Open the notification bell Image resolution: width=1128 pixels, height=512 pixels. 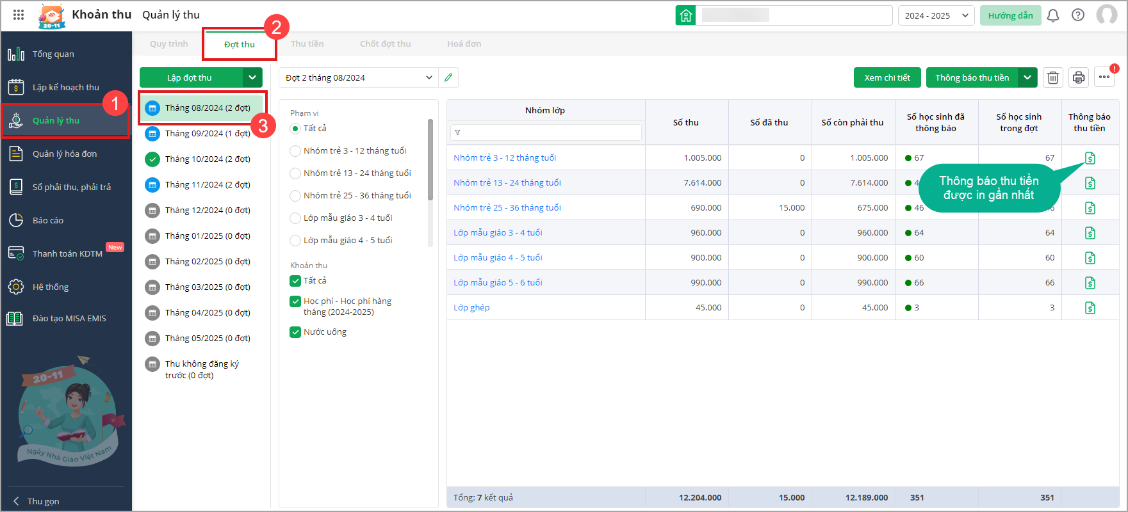[1053, 15]
